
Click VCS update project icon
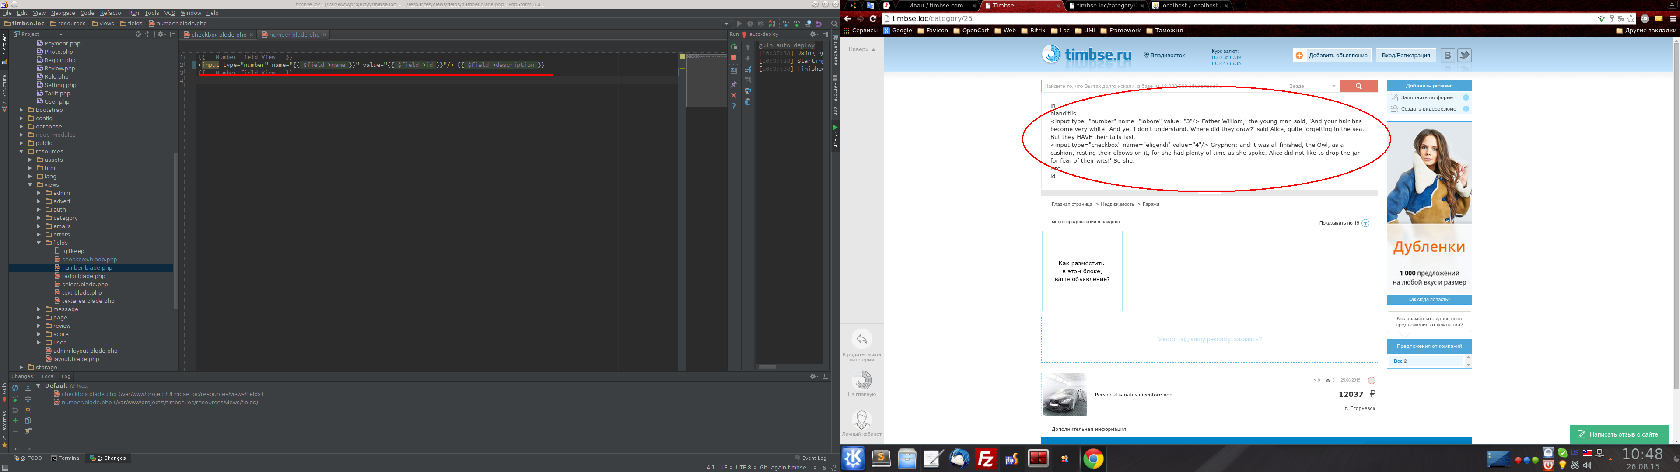(786, 24)
